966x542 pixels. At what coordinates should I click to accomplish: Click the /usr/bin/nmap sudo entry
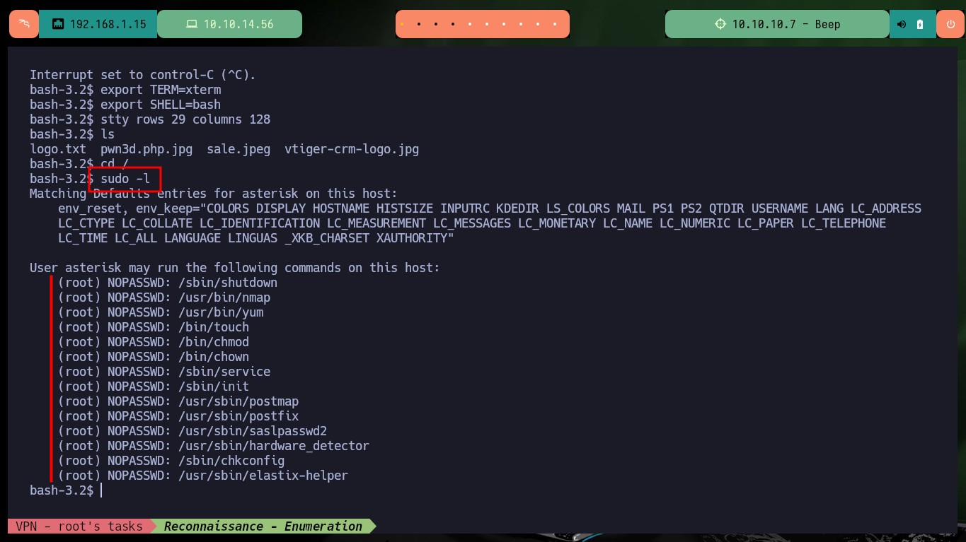point(164,297)
